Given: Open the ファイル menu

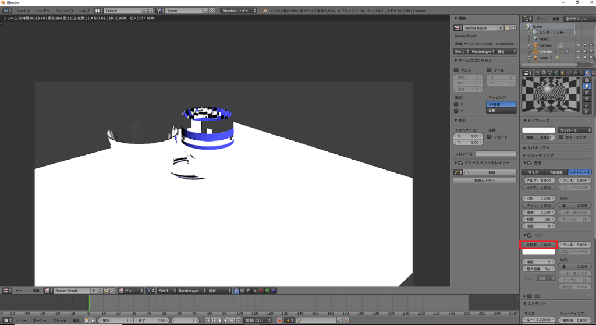Looking at the screenshot, I should tap(23, 10).
